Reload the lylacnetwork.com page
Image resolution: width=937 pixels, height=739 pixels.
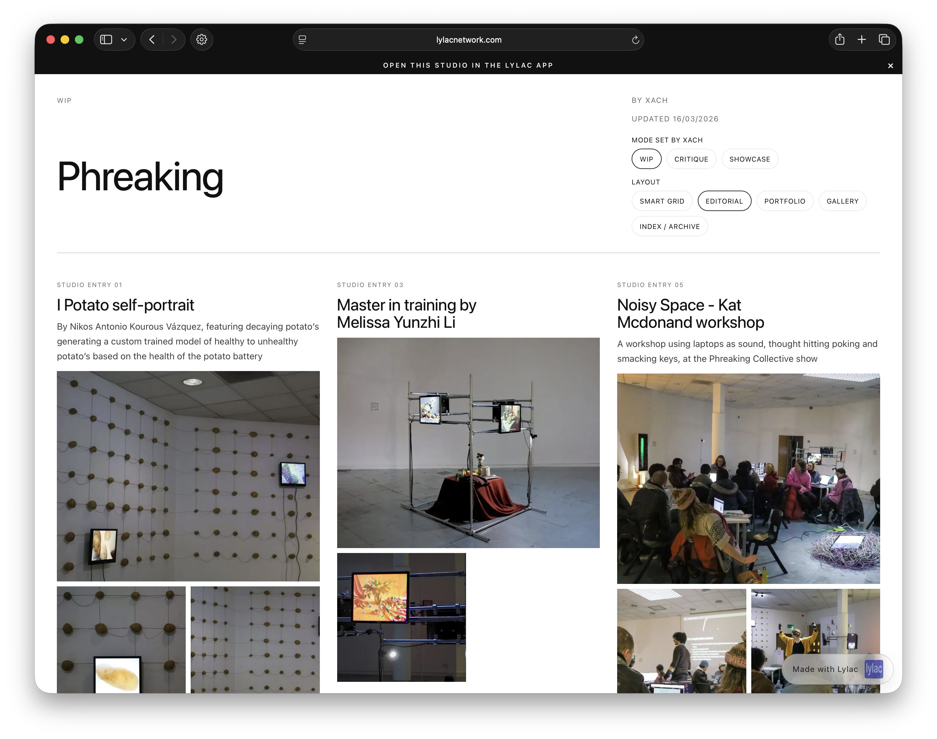click(x=635, y=40)
